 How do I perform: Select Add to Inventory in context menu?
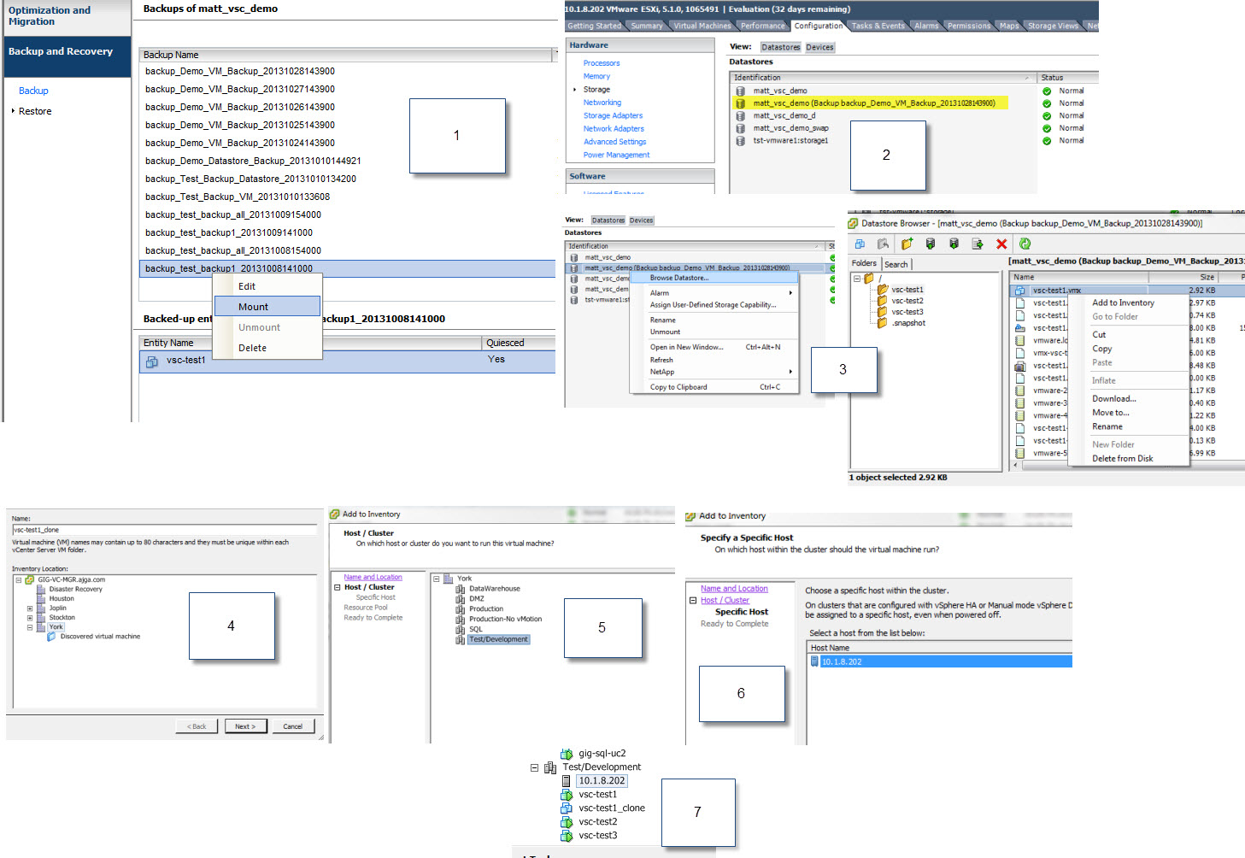pyautogui.click(x=1123, y=303)
